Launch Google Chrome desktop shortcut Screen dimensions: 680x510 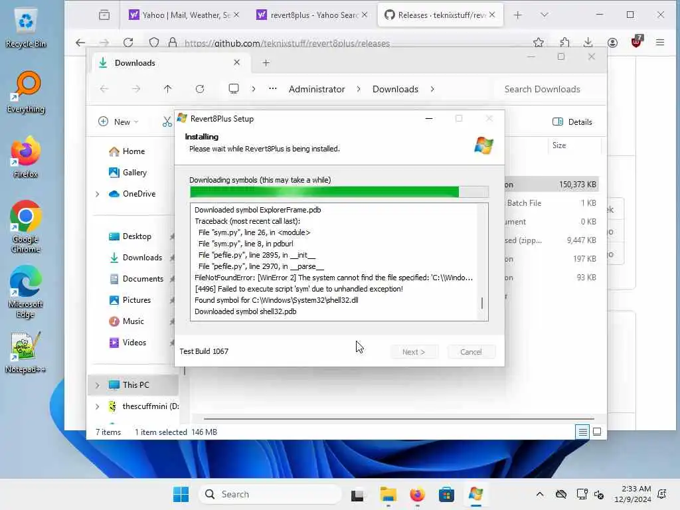(x=26, y=226)
